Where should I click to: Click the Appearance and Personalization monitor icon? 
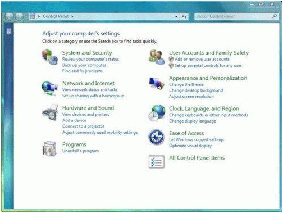tap(157, 83)
